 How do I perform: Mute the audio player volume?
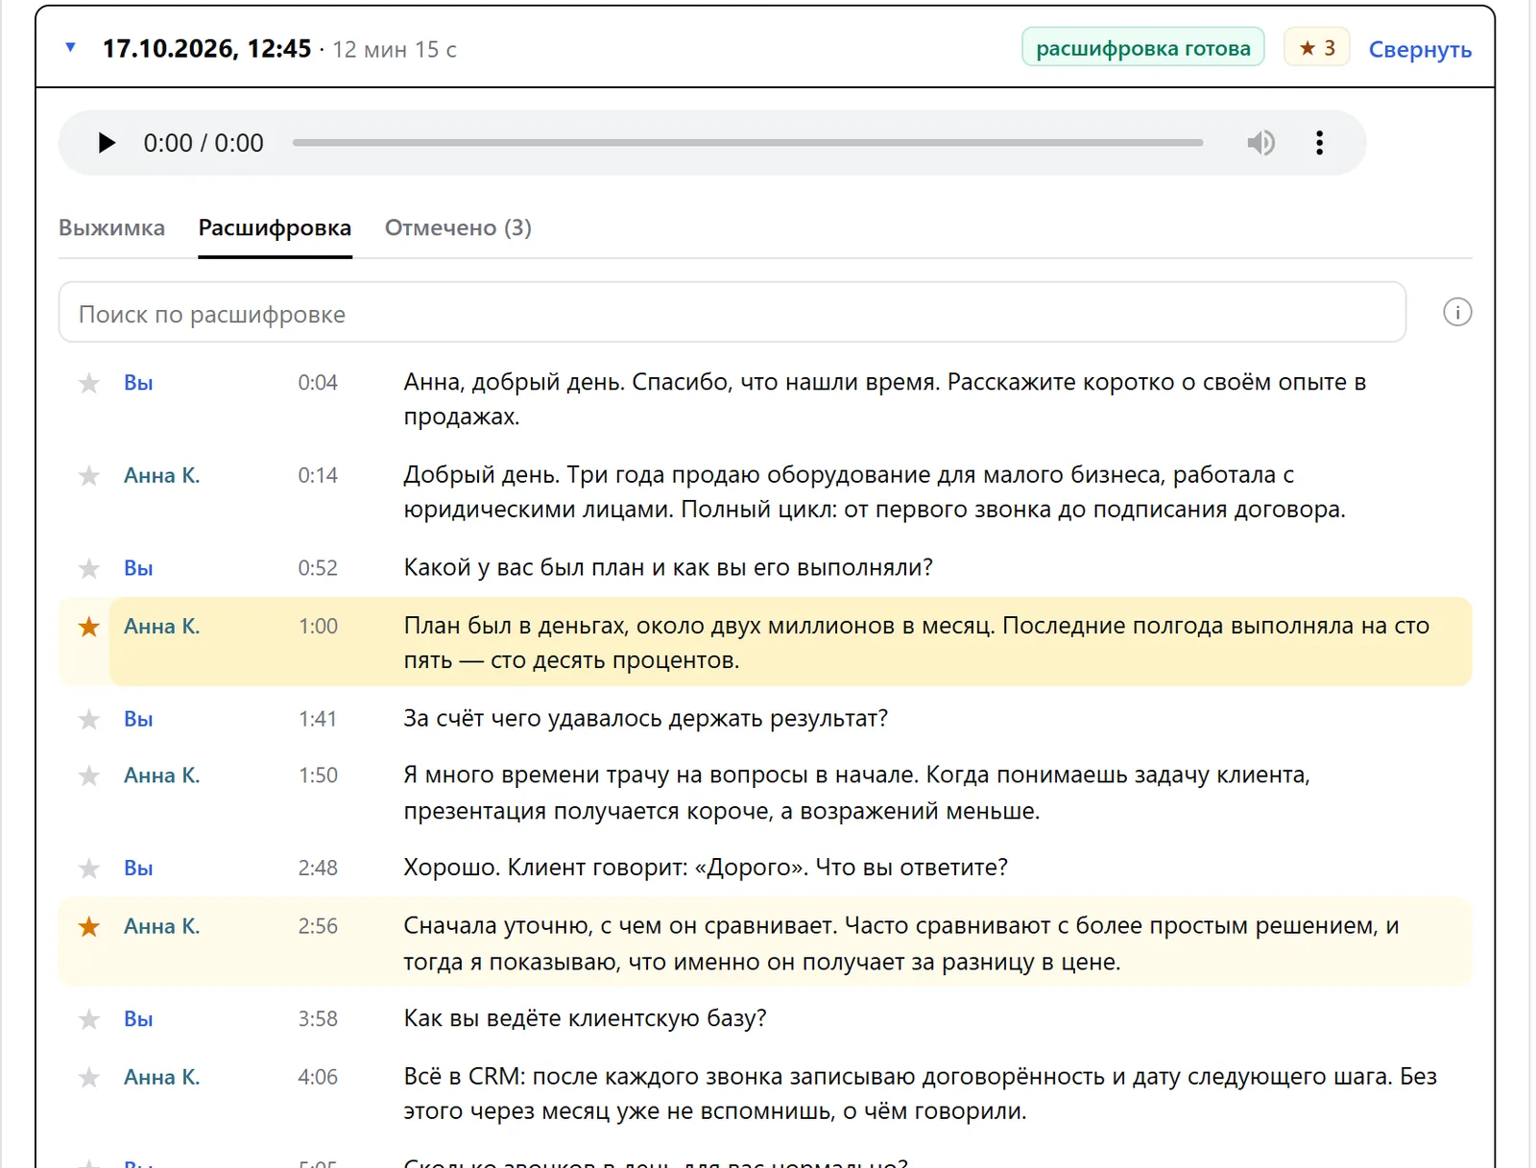click(1260, 143)
